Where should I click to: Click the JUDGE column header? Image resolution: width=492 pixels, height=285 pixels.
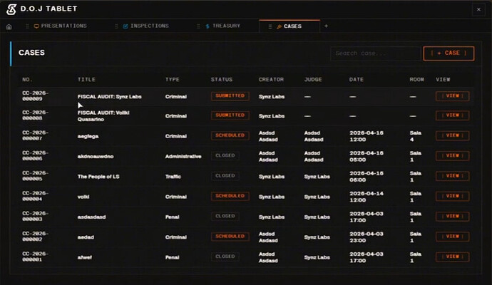click(x=313, y=80)
